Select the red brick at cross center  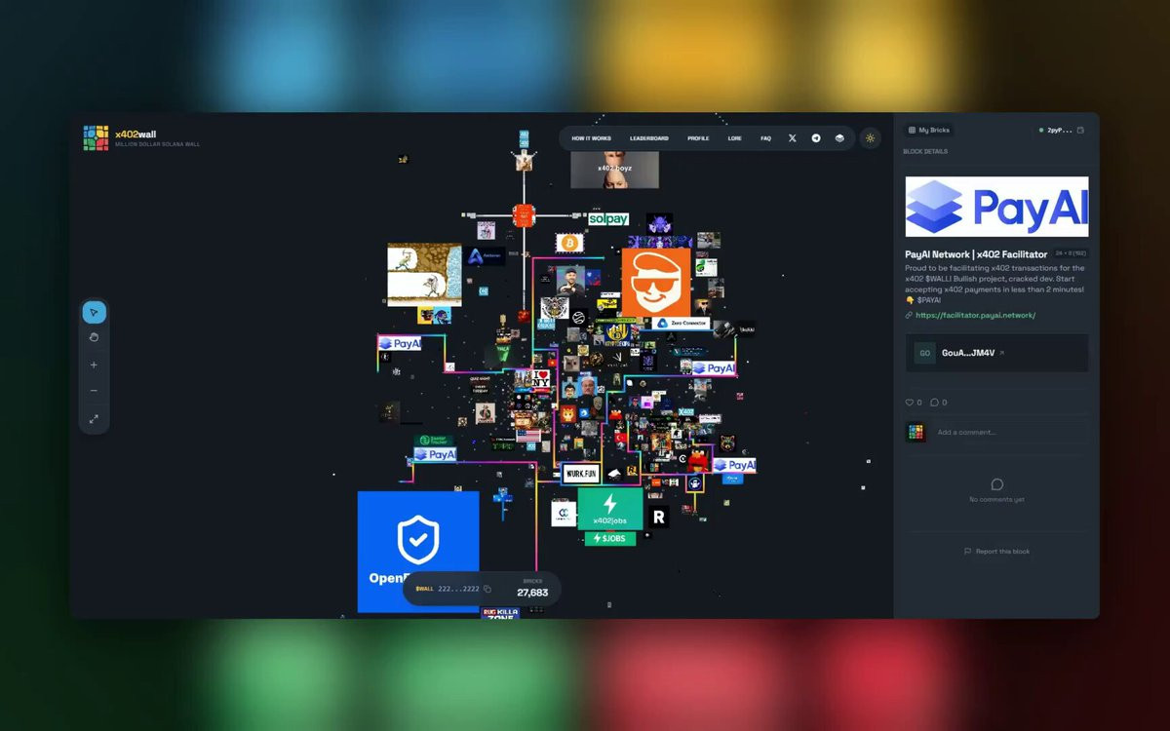click(x=524, y=215)
